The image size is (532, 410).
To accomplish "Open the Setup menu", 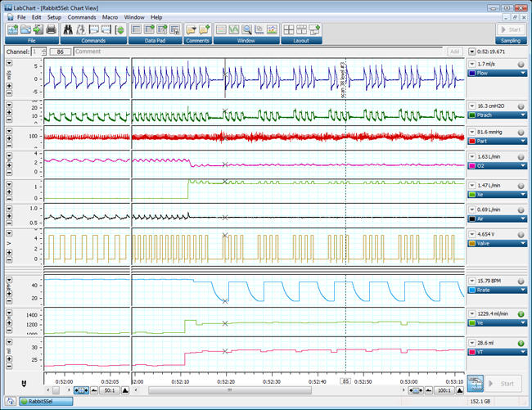I will [54, 16].
